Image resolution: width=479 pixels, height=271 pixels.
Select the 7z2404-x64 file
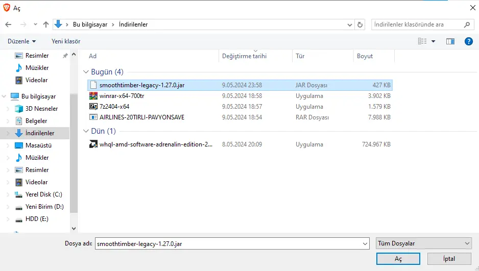point(240,107)
